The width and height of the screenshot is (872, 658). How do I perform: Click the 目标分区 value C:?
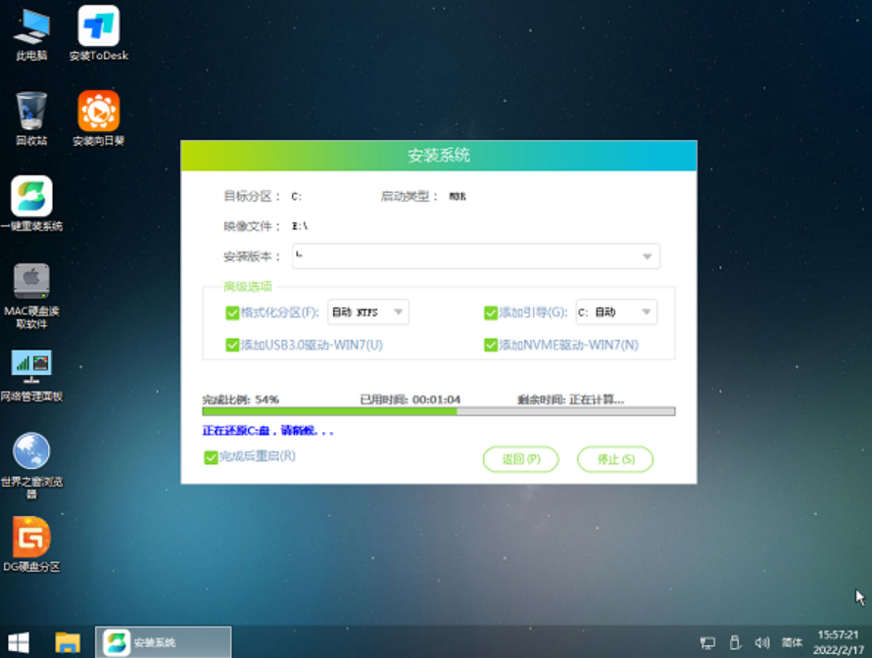coord(297,196)
